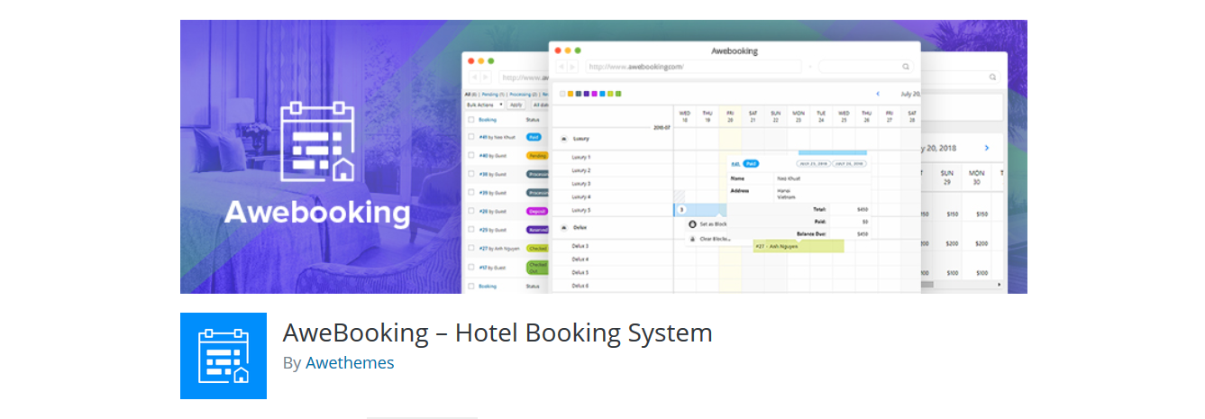
Task: Click the AweBooking plugin icon thumbnail
Action: (x=224, y=356)
